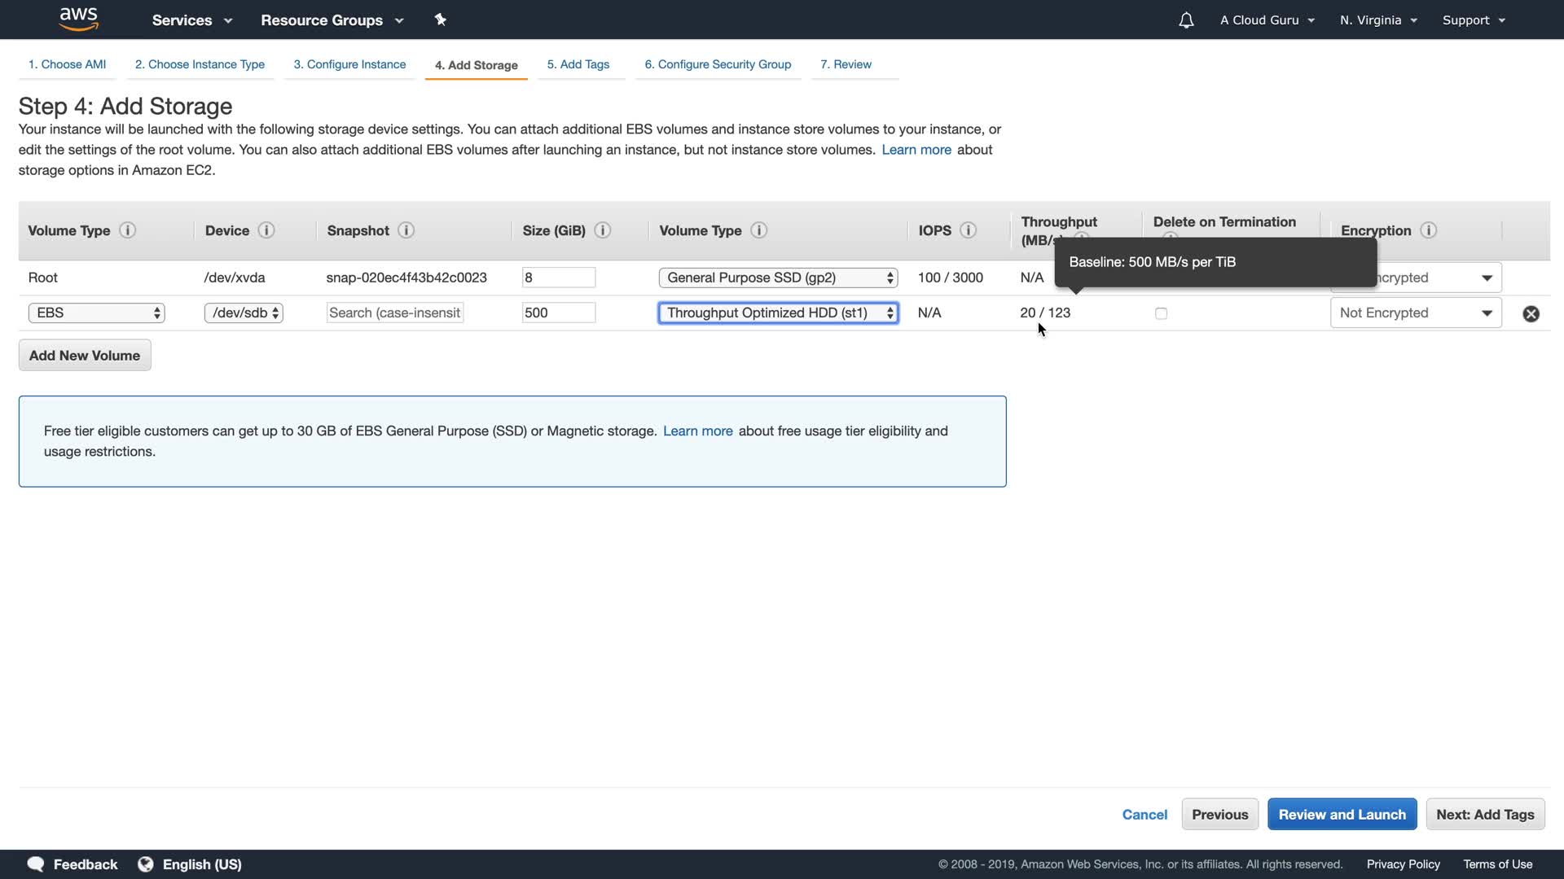The image size is (1564, 879).
Task: Click the Add New Volume button
Action: [x=85, y=356]
